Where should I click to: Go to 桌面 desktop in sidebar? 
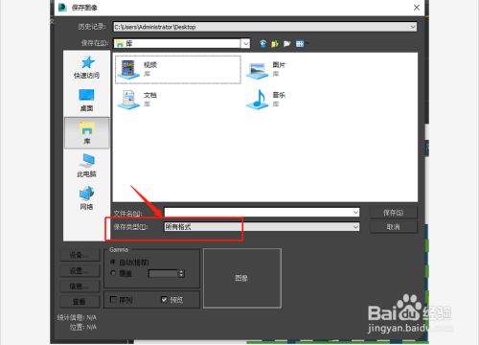[86, 101]
